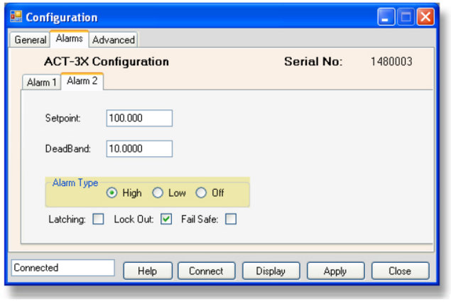
Task: Click the Connected status field
Action: 63,268
